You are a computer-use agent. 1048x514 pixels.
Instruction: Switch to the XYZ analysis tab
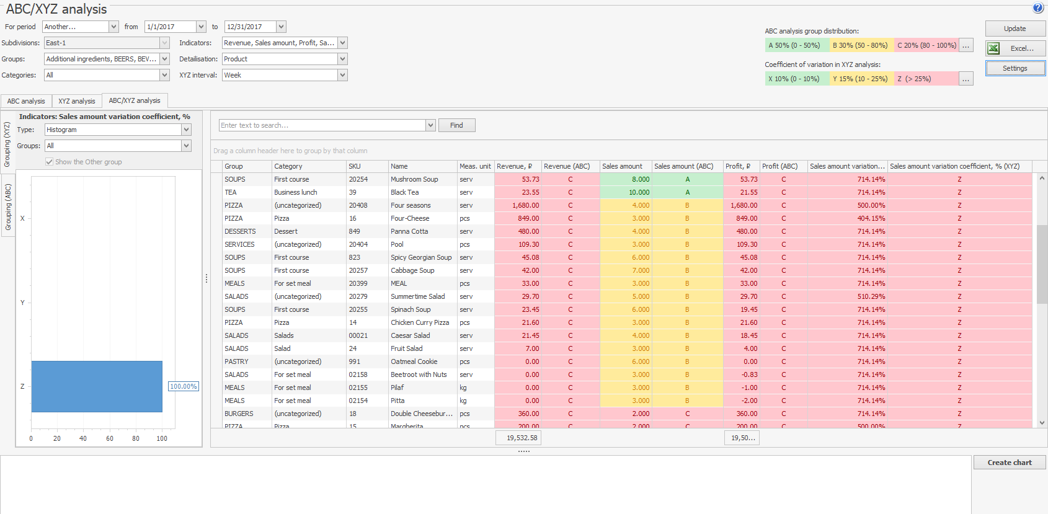pos(77,101)
